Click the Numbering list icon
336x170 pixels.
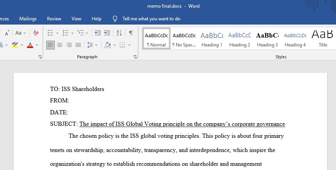pos(66,33)
